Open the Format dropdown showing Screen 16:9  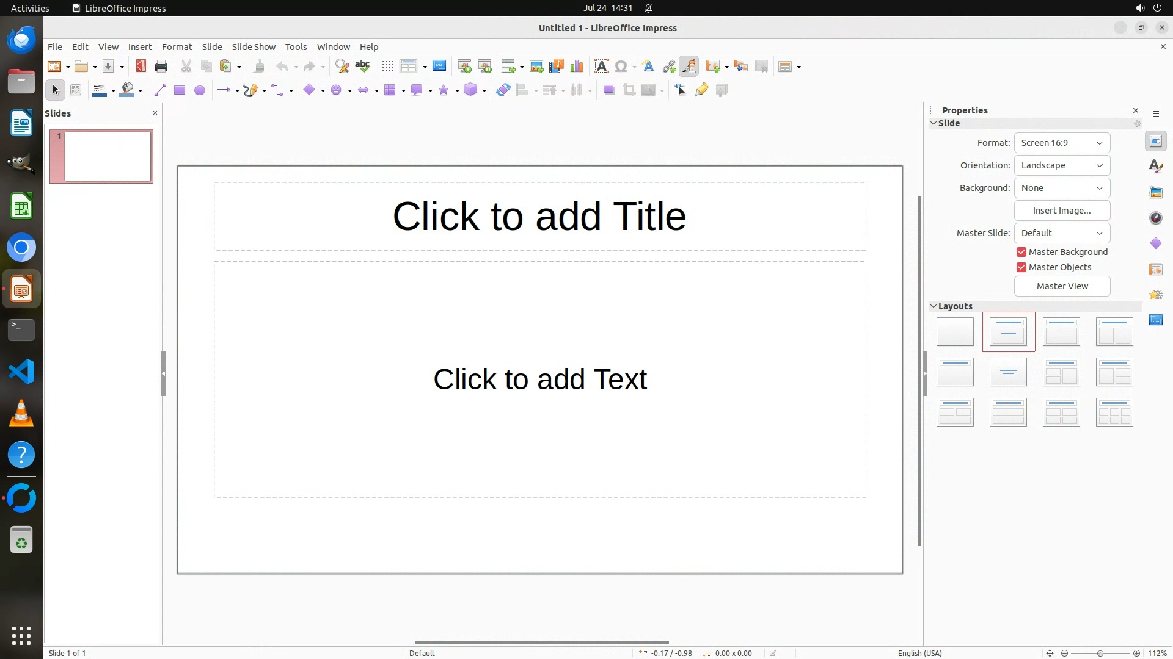click(1062, 143)
